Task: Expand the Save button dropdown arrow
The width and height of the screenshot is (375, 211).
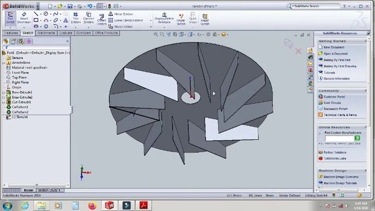Action: click(x=74, y=6)
